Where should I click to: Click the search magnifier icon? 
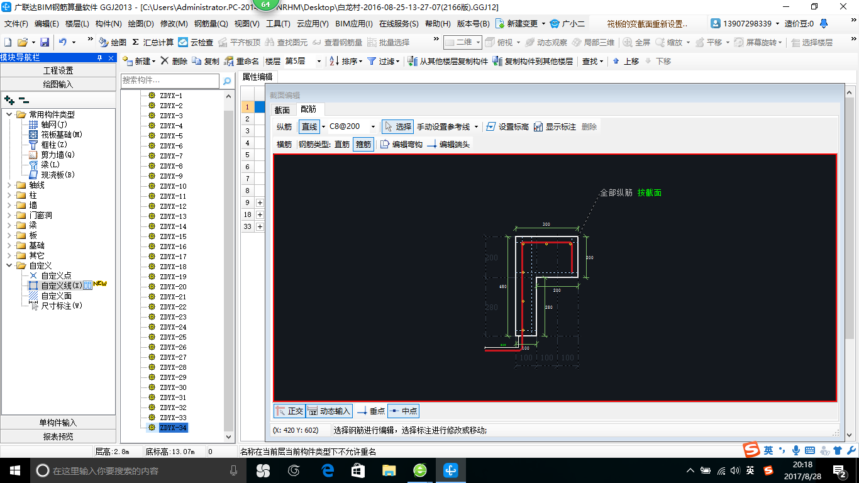coord(227,81)
